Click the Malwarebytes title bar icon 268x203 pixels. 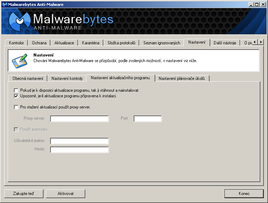click(x=4, y=4)
